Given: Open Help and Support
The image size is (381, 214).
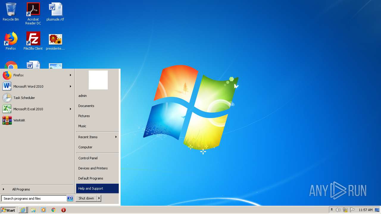Looking at the screenshot, I should [x=97, y=188].
